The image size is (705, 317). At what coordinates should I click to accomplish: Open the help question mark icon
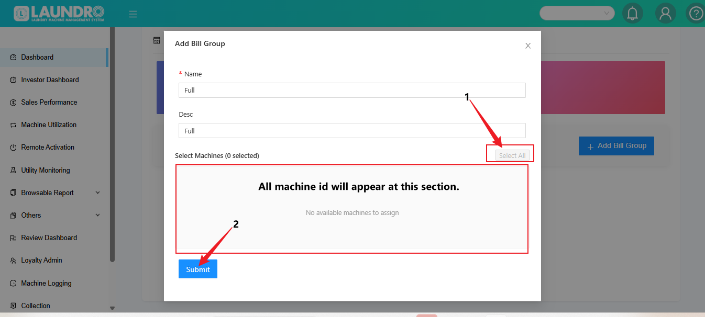pos(696,13)
